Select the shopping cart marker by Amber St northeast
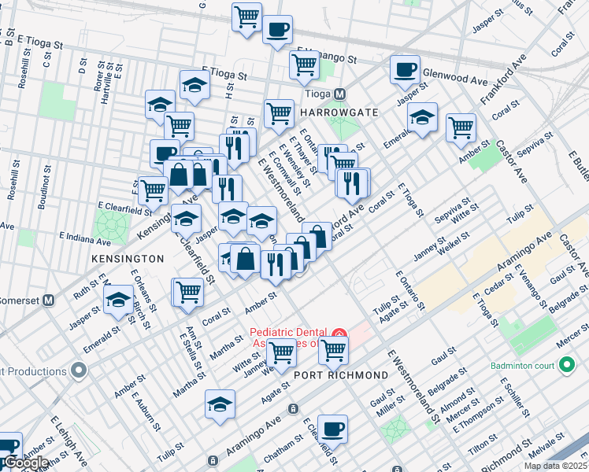This screenshot has width=589, height=472. click(461, 127)
